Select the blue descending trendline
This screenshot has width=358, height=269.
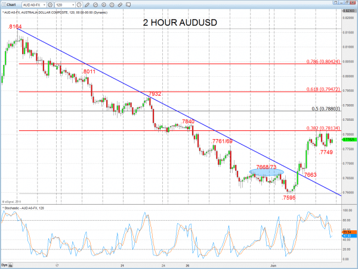[x=178, y=111]
